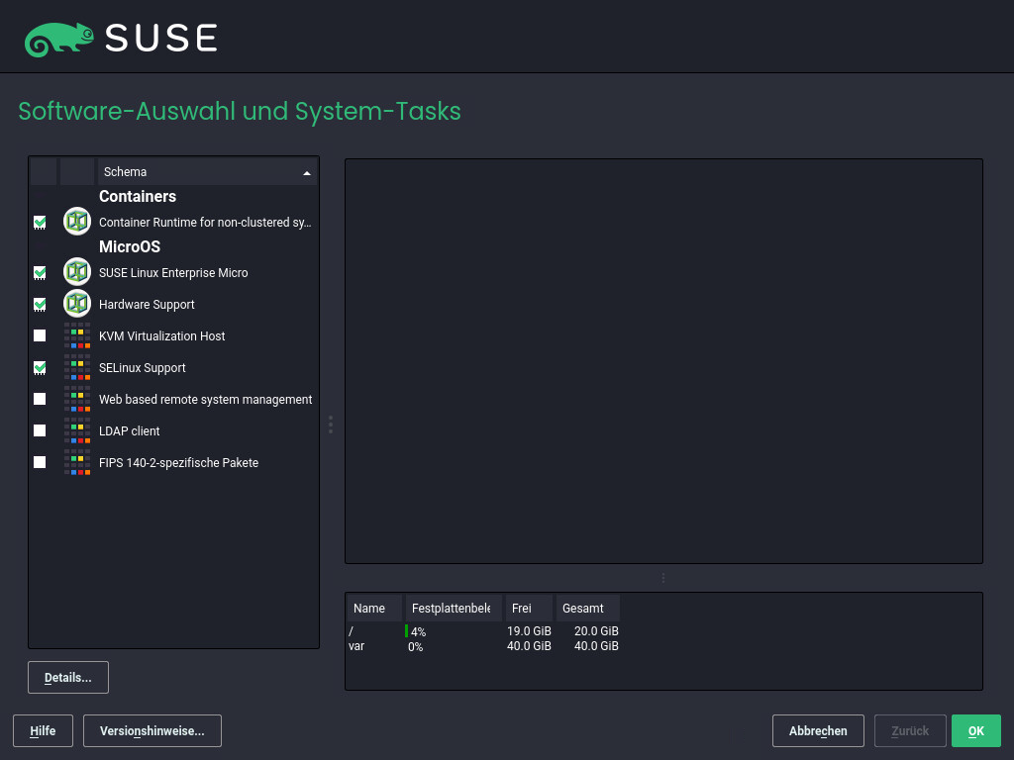This screenshot has height=760, width=1014.
Task: Select Web based remote system management entry
Action: pyautogui.click(x=205, y=399)
